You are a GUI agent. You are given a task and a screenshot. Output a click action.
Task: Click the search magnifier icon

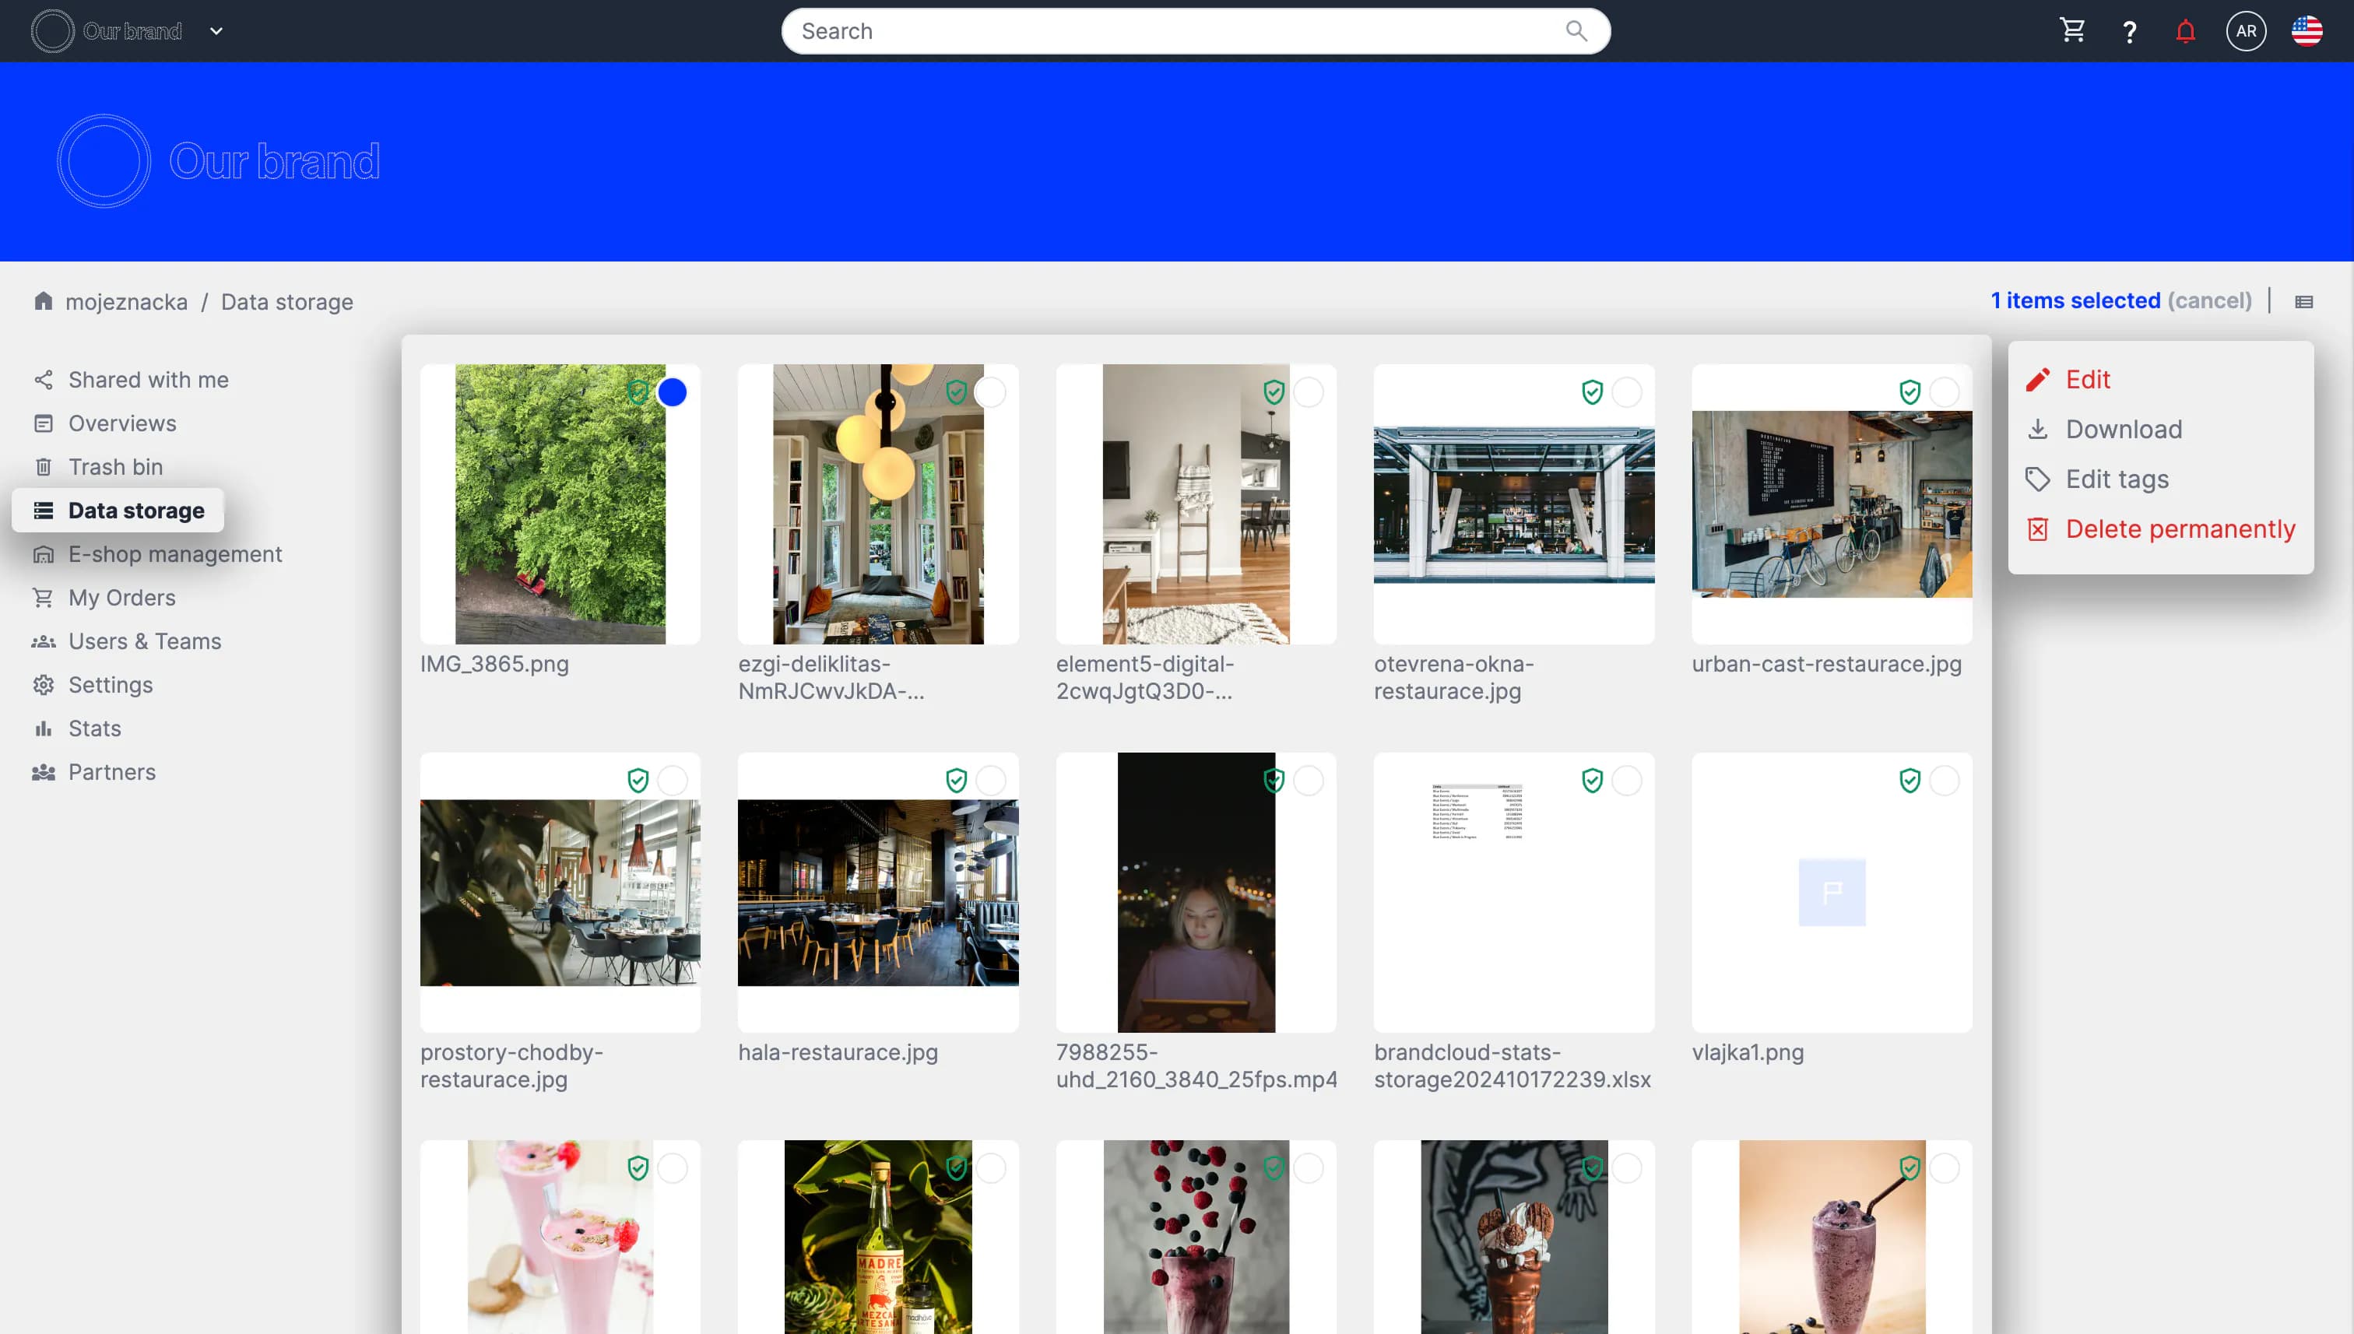(x=1576, y=31)
